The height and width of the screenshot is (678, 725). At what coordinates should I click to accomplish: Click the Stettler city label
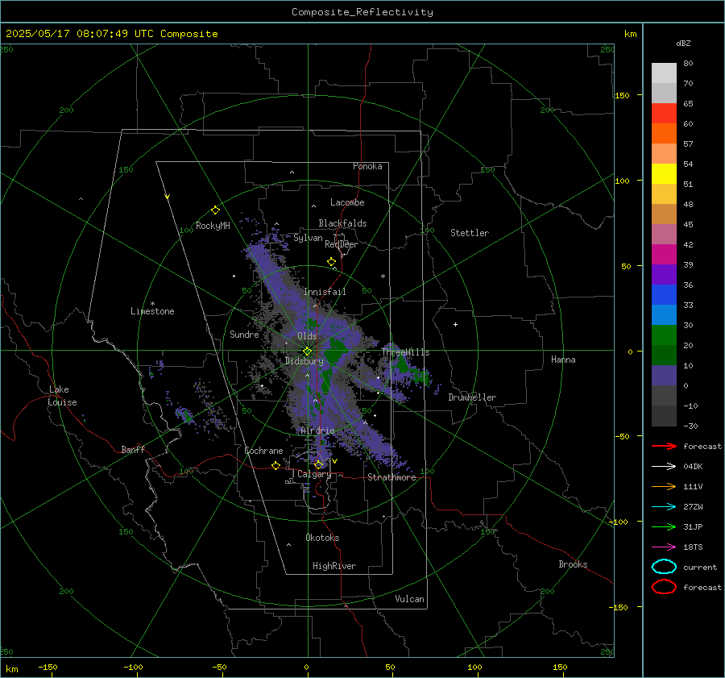point(470,233)
